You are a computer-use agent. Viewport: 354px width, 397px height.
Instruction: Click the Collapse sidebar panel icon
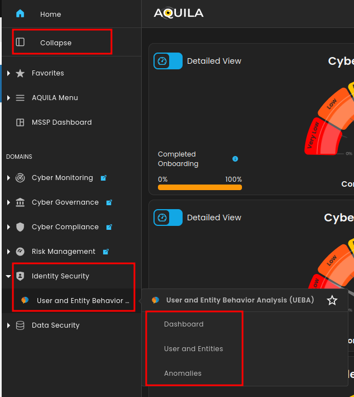coord(20,42)
